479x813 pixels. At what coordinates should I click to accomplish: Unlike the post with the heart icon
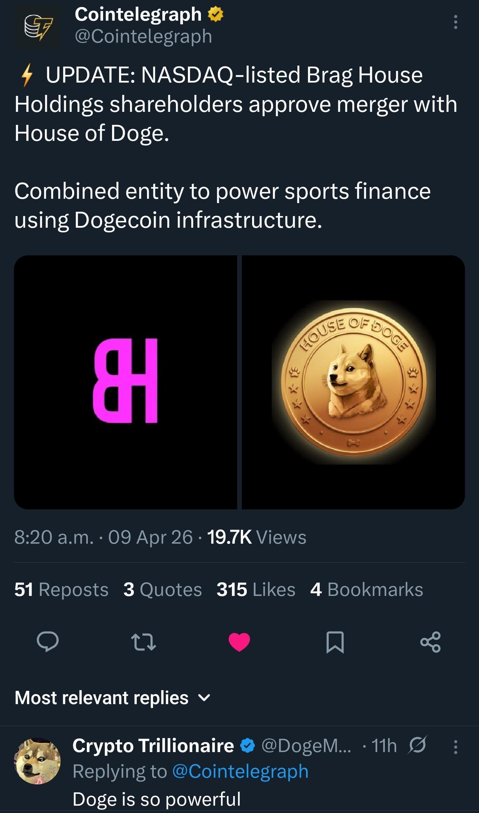point(239,642)
